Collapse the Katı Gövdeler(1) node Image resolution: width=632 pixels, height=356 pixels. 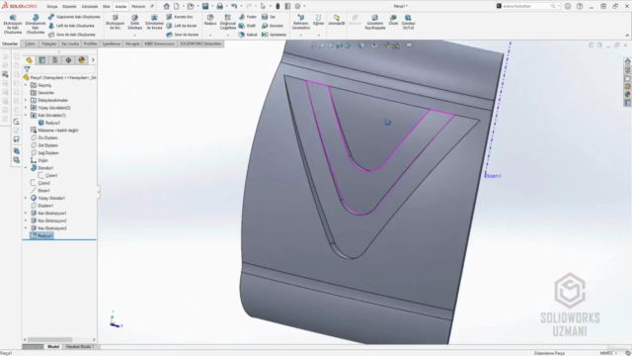coord(26,115)
